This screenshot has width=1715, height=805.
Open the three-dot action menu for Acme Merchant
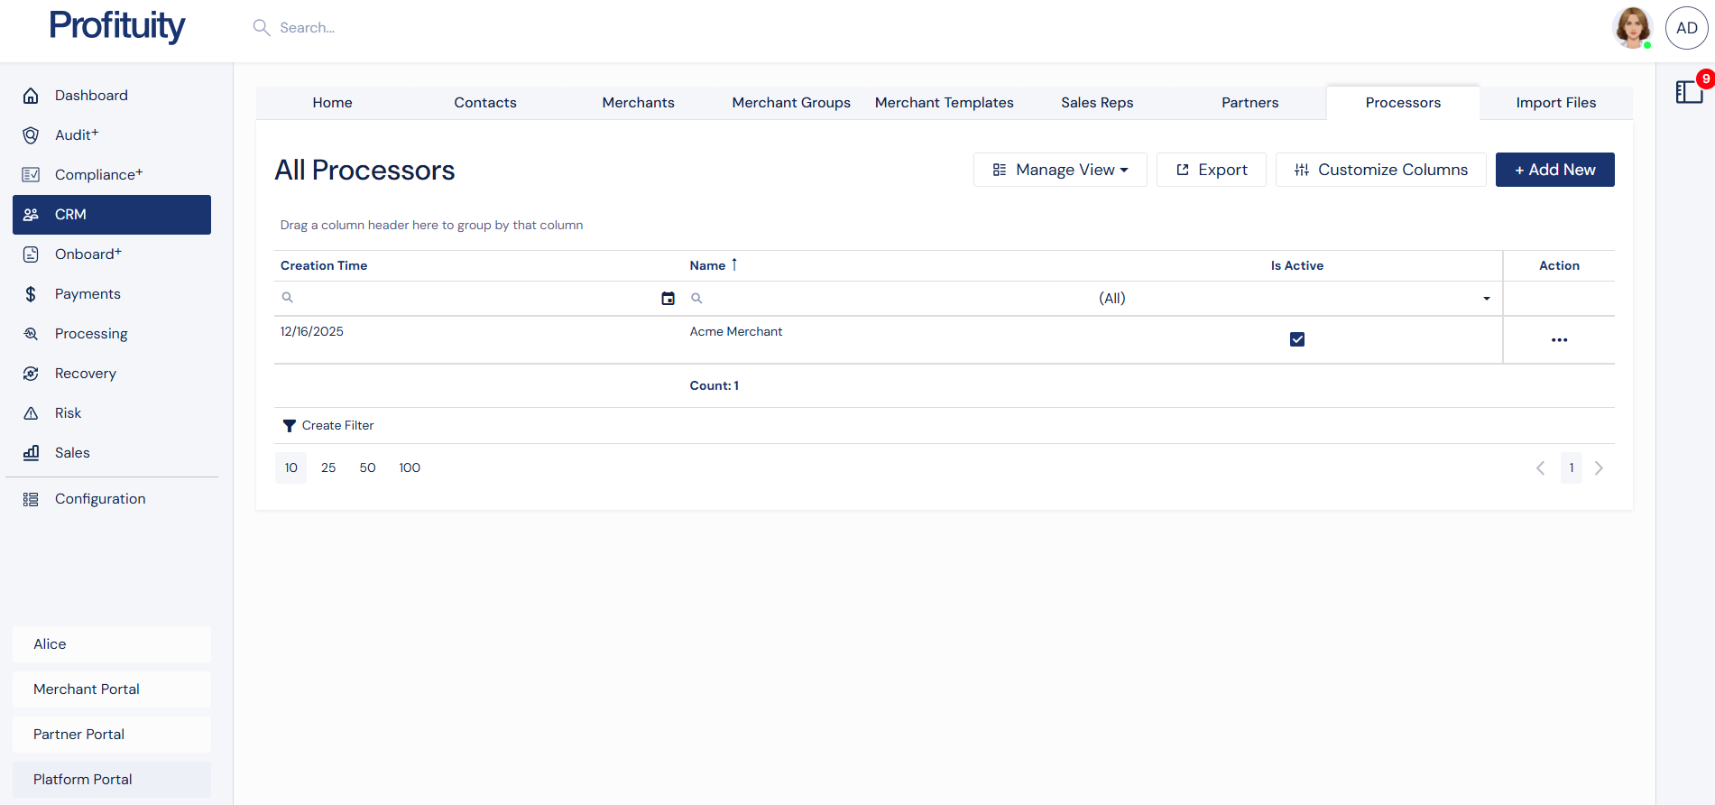(1559, 340)
